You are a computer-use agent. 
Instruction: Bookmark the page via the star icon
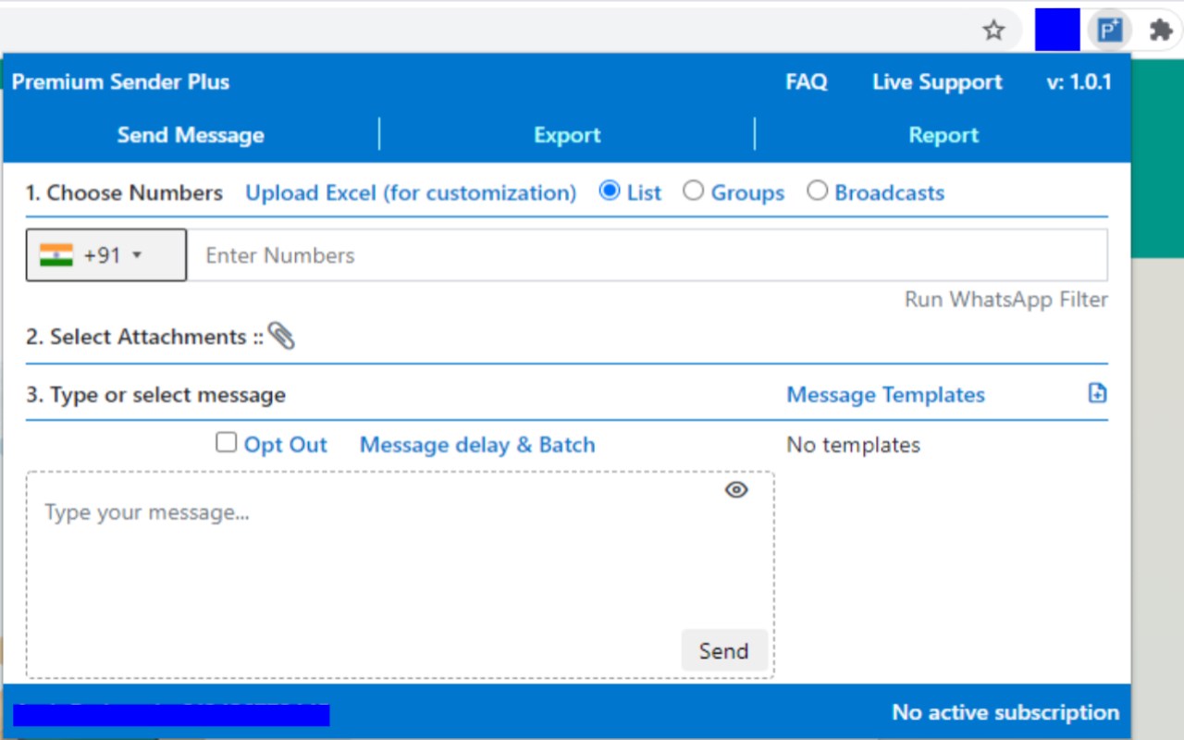pyautogui.click(x=993, y=29)
